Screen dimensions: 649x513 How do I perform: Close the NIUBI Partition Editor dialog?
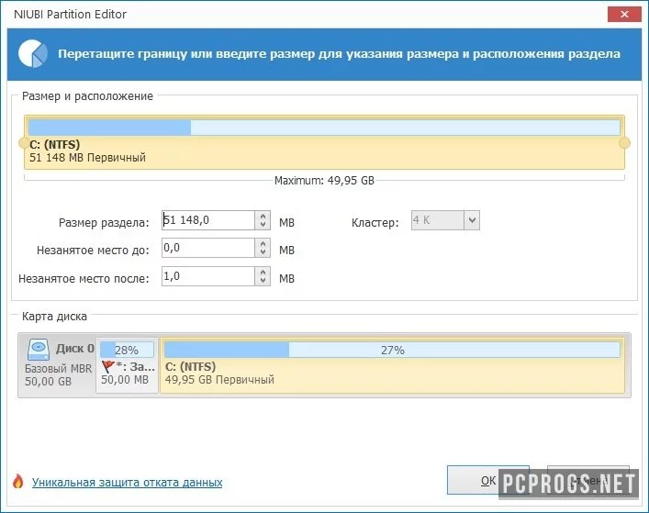(624, 15)
